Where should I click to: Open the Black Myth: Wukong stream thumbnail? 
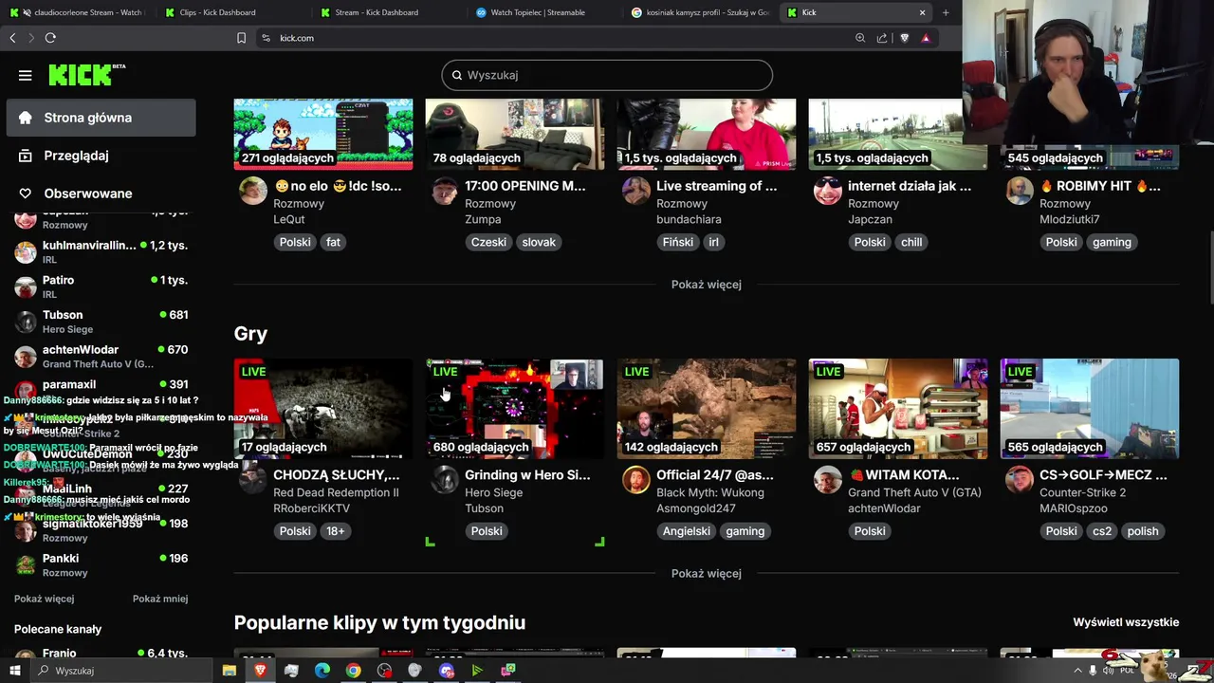click(707, 409)
